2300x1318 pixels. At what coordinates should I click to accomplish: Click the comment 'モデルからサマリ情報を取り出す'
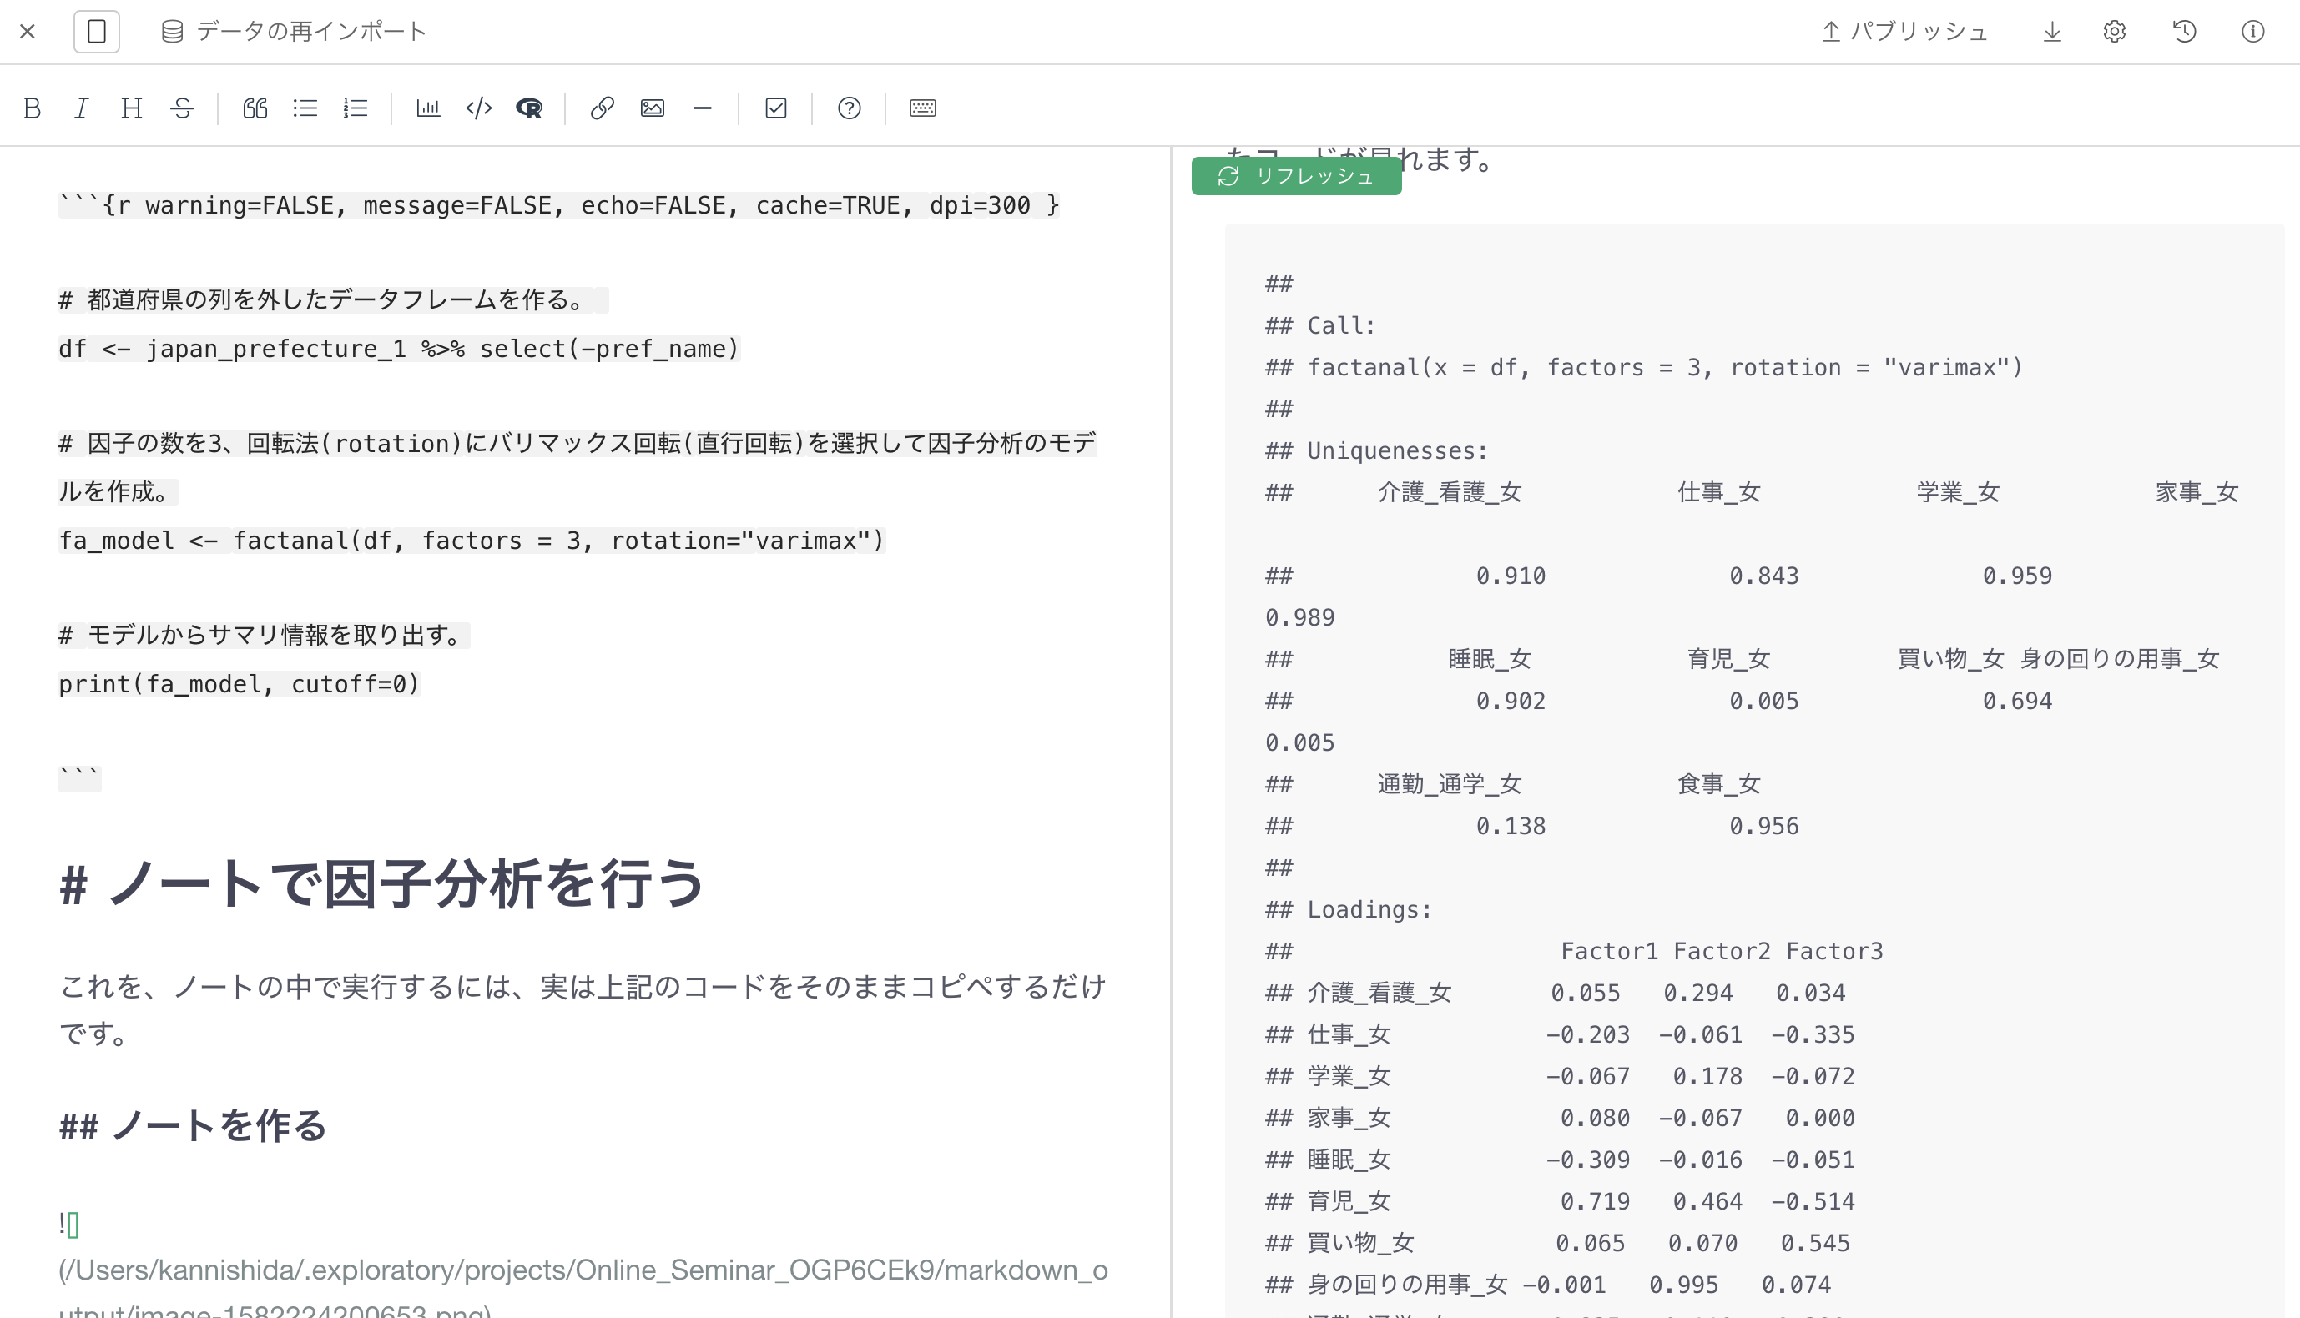coord(265,636)
